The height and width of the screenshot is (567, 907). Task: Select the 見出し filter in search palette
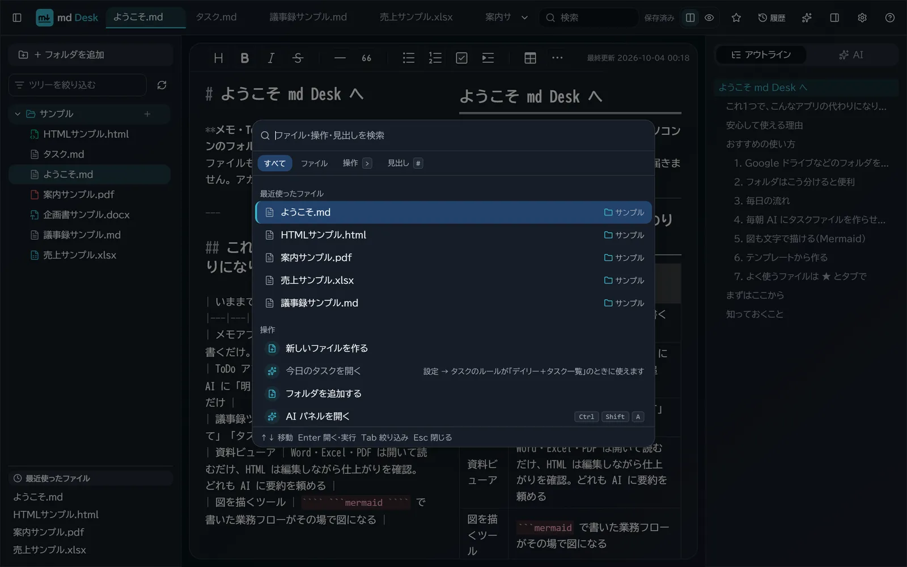click(405, 163)
